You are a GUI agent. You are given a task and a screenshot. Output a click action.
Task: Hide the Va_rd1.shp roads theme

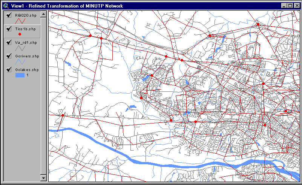[9, 42]
